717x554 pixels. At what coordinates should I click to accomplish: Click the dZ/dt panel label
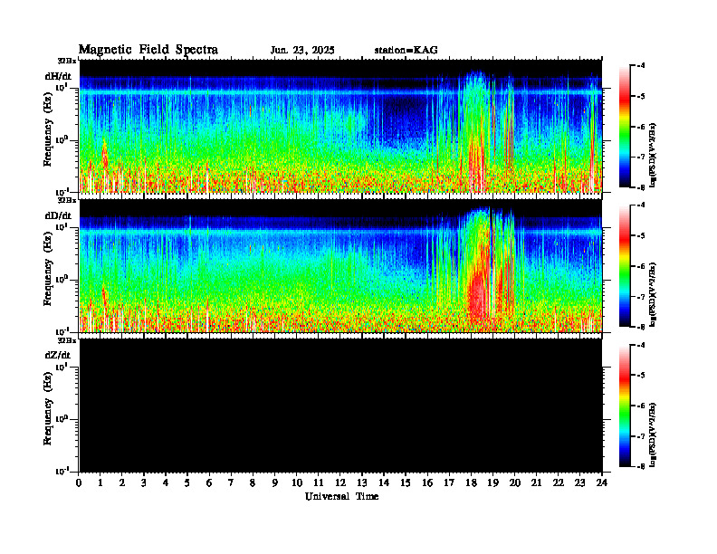pos(58,355)
